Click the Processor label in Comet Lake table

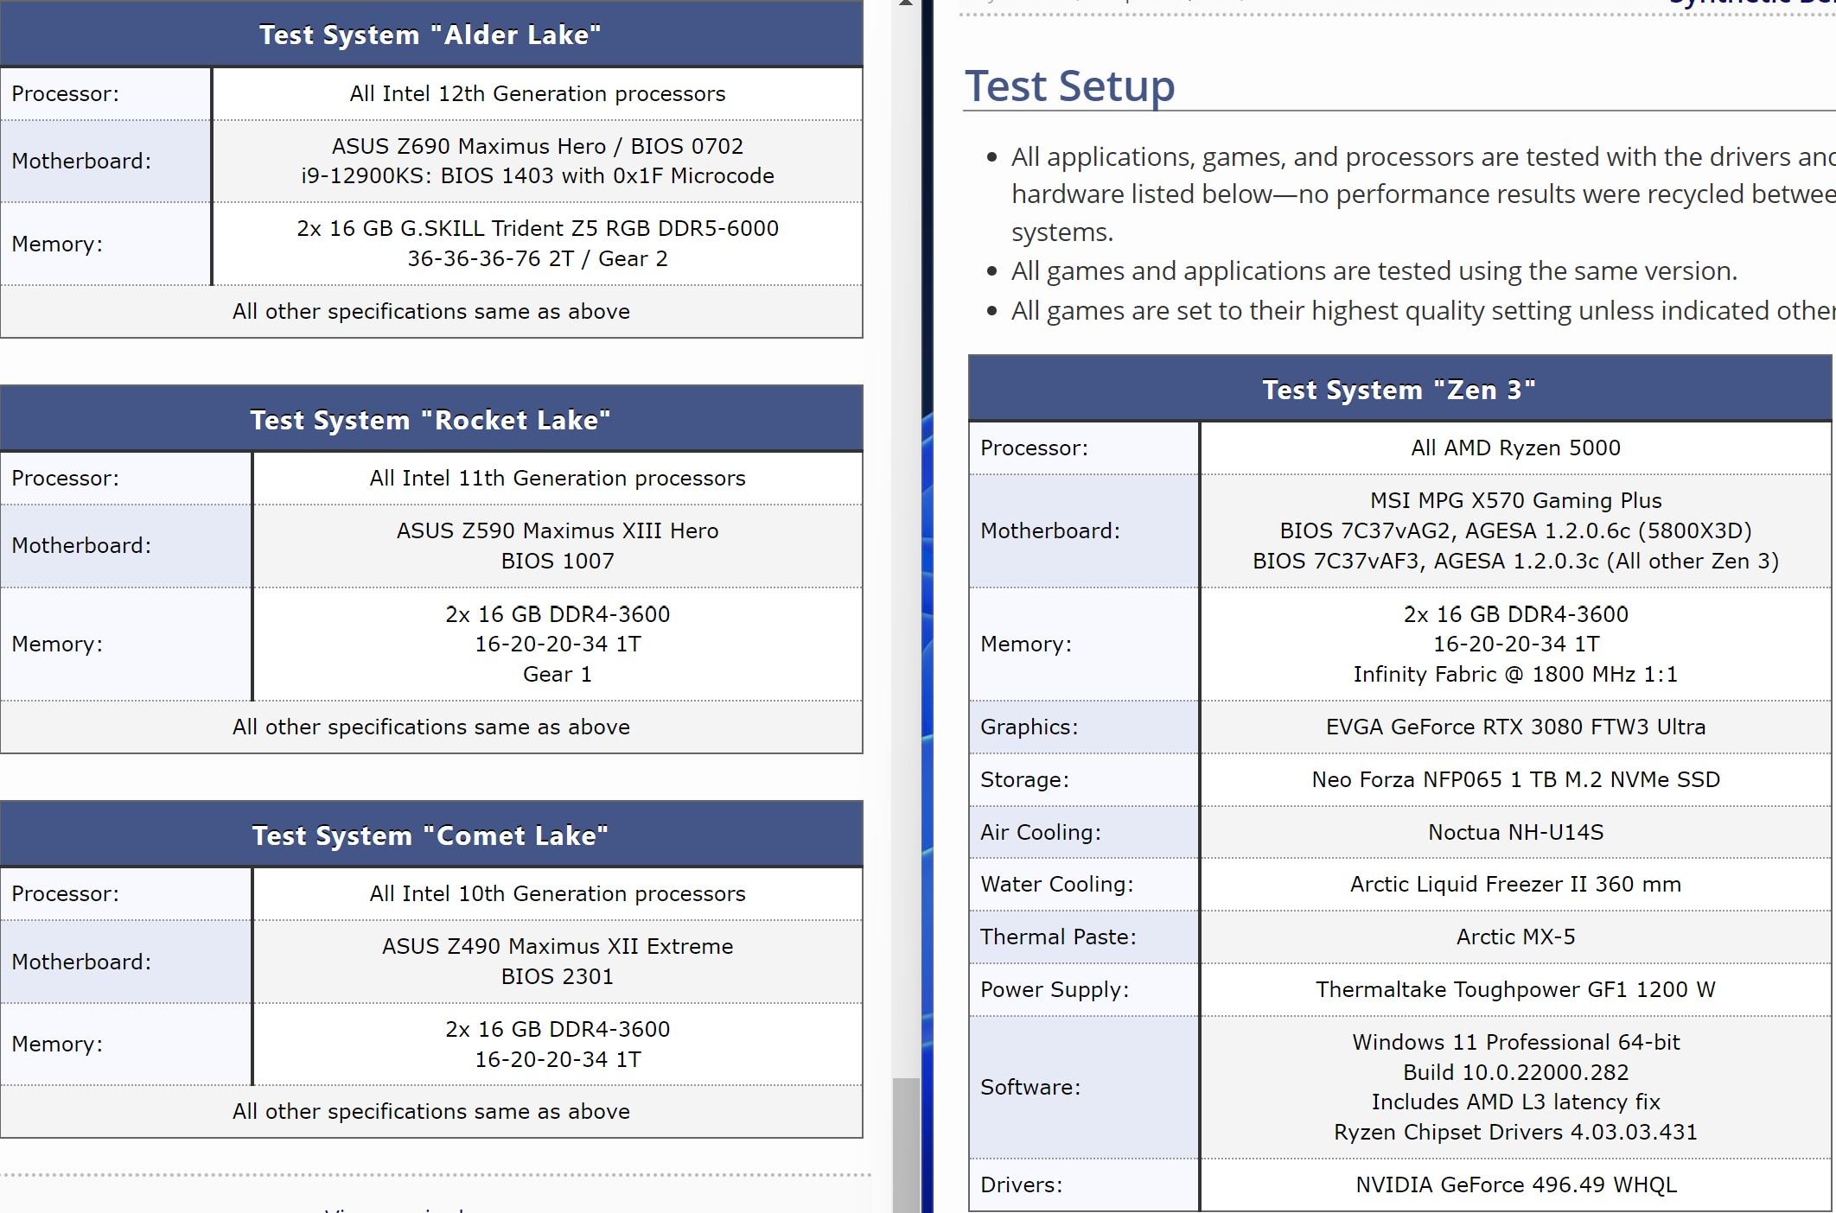(x=66, y=893)
